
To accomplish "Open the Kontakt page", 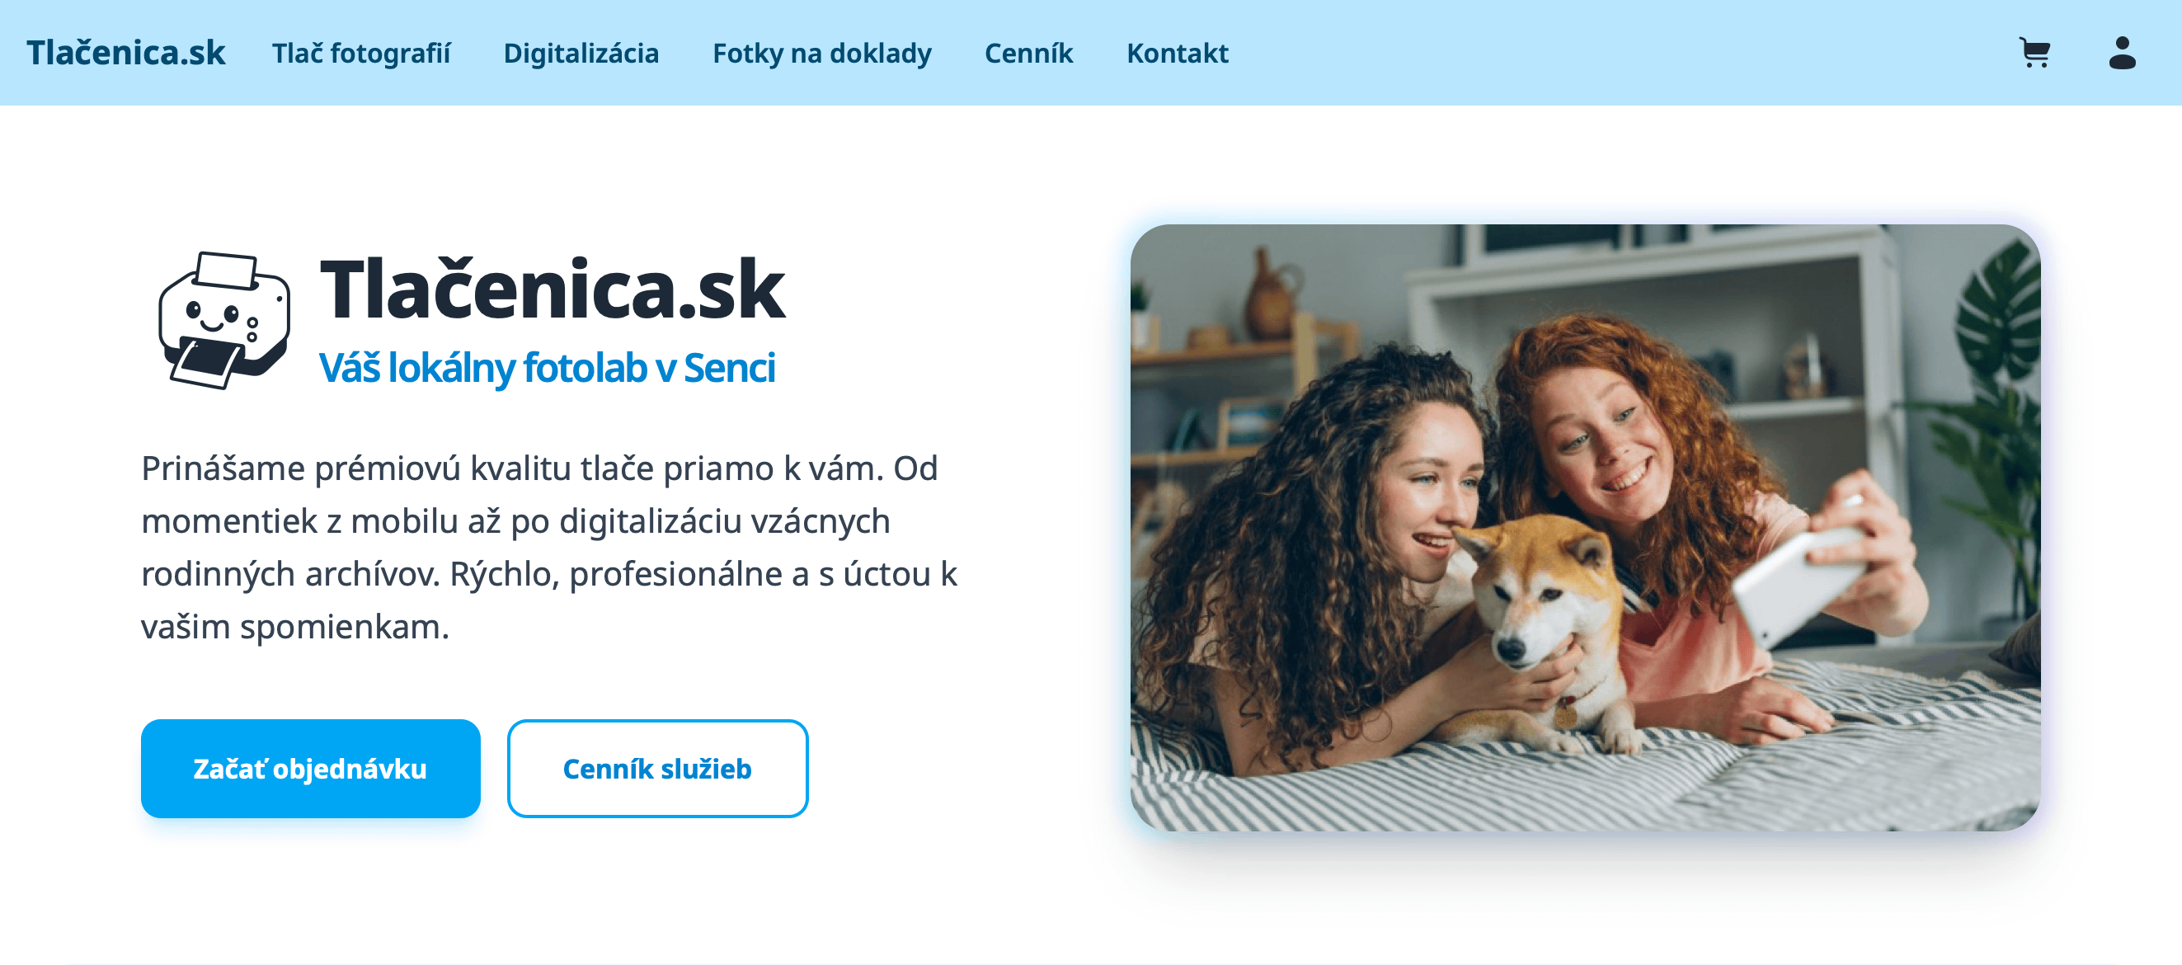I will [1177, 54].
